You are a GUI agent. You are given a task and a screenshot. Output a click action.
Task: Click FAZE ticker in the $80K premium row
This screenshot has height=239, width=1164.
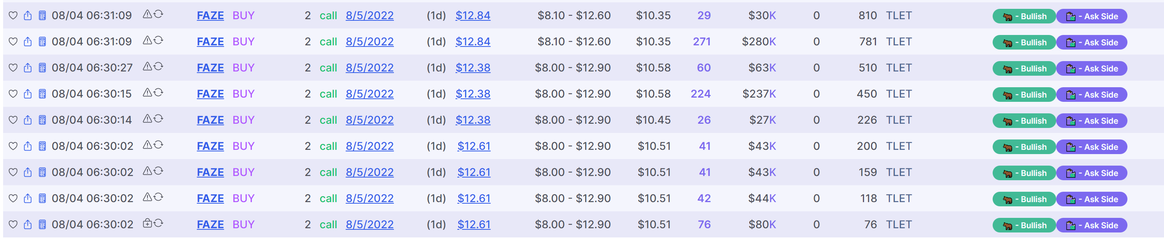click(x=210, y=224)
